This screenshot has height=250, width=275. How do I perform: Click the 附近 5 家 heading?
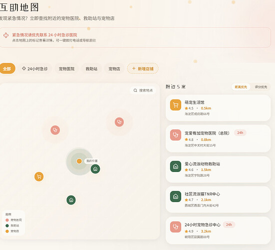pos(176,87)
